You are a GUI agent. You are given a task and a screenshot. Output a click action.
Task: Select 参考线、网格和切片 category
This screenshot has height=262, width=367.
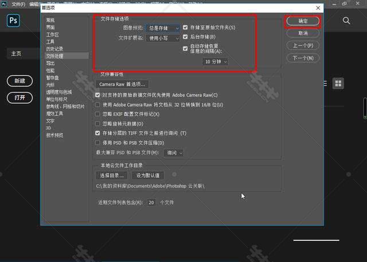[65, 107]
